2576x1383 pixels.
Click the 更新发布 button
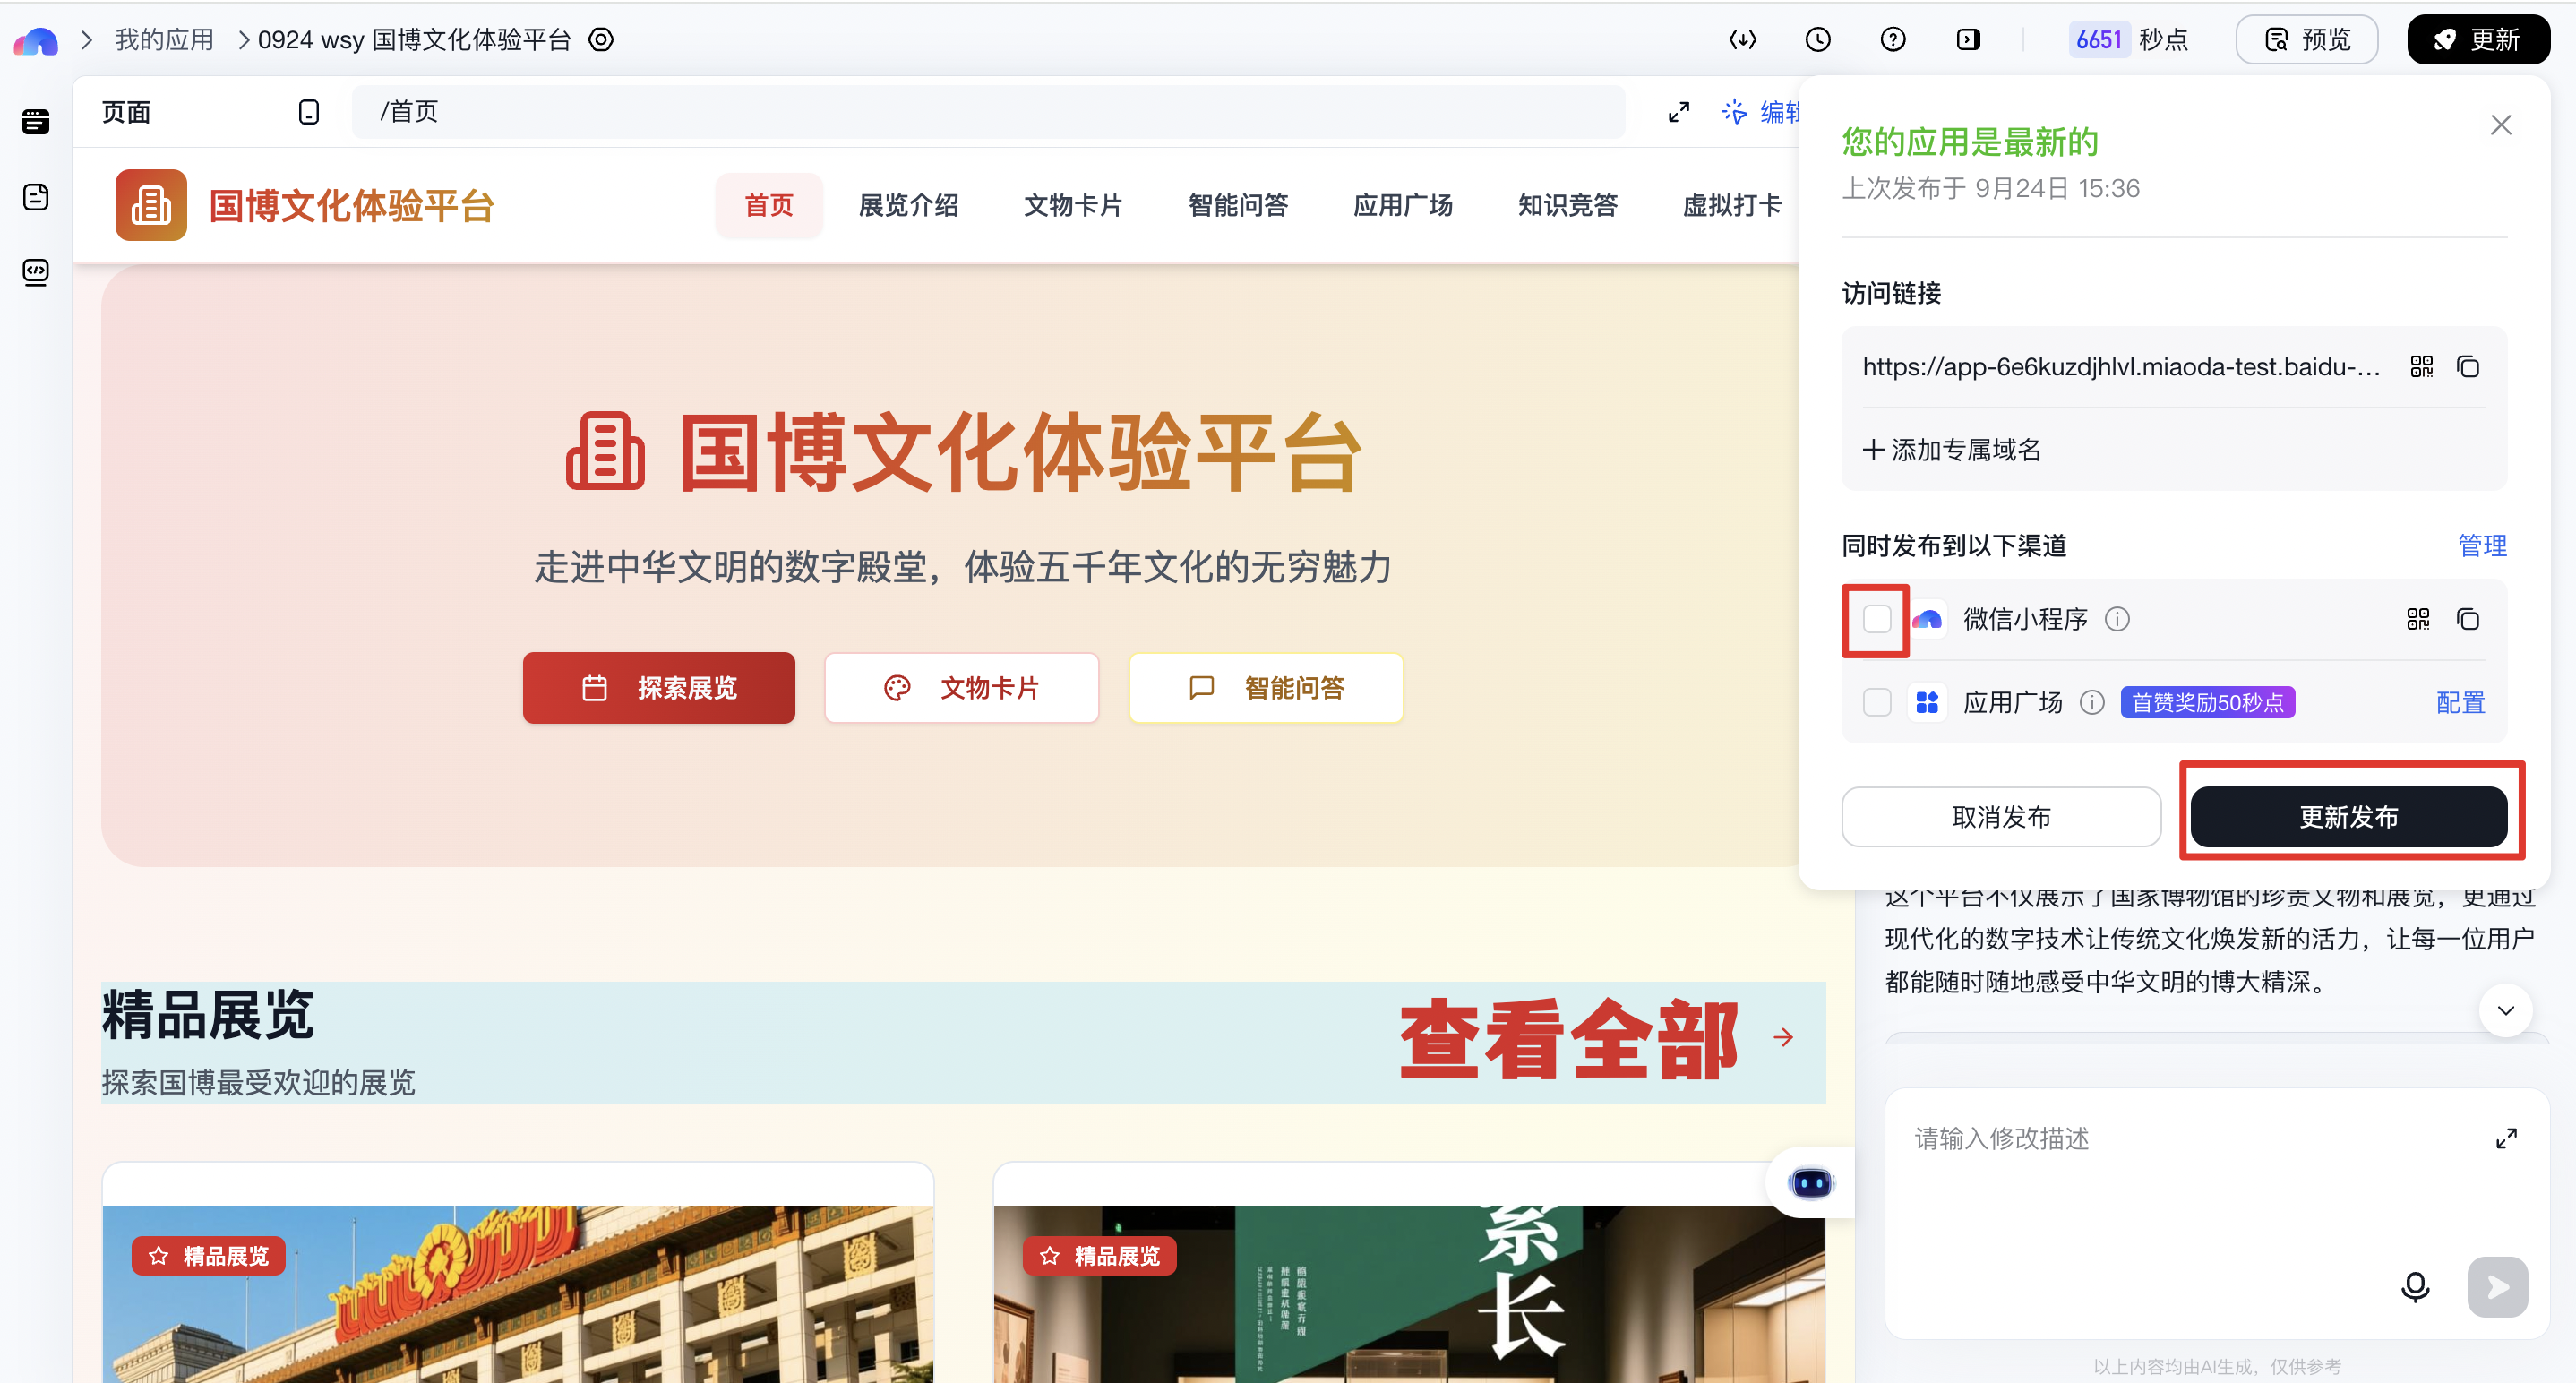pos(2347,817)
